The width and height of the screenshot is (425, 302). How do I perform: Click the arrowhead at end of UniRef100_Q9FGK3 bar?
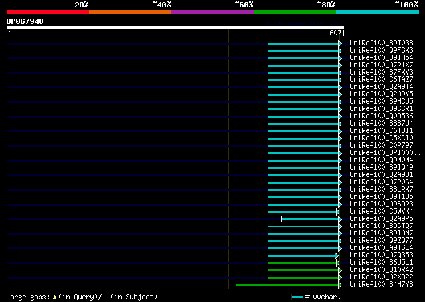click(x=340, y=51)
